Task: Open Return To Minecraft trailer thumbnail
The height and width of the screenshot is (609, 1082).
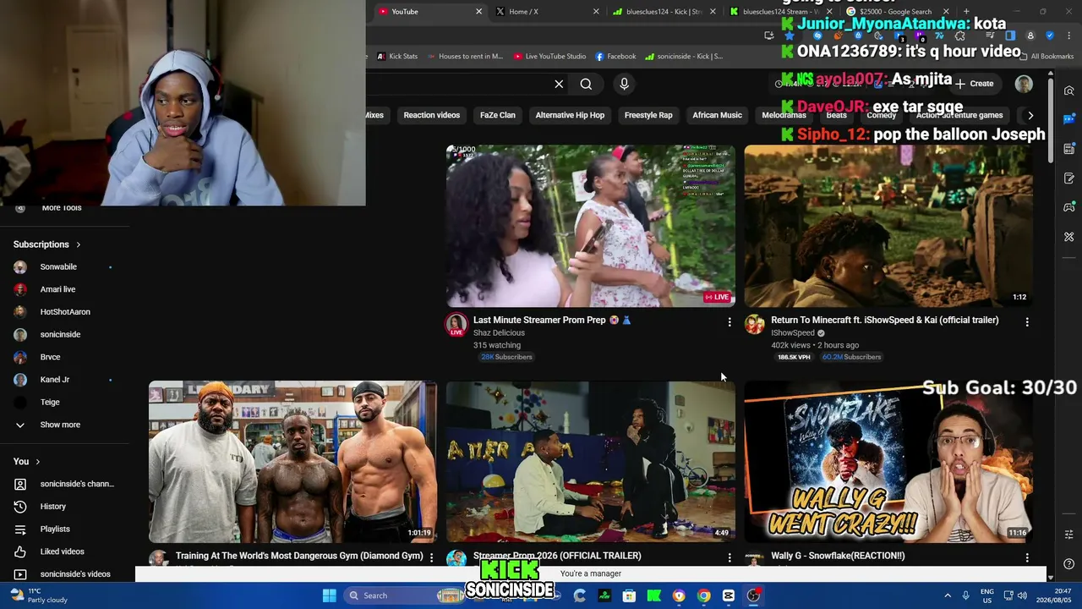Action: [888, 226]
